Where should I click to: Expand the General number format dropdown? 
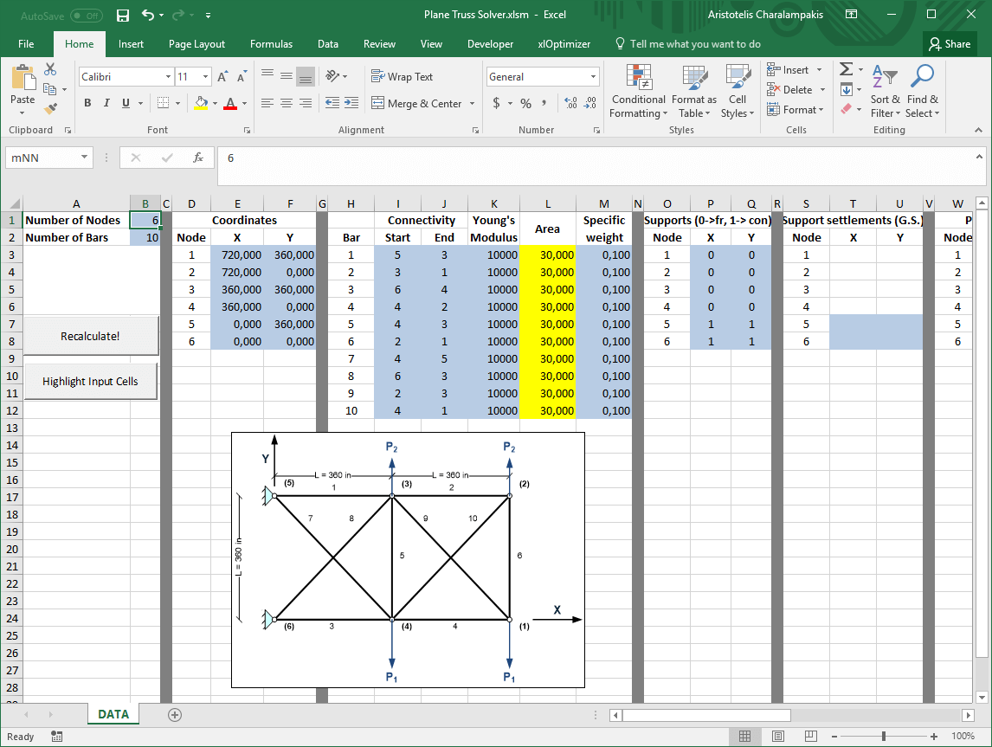(593, 77)
